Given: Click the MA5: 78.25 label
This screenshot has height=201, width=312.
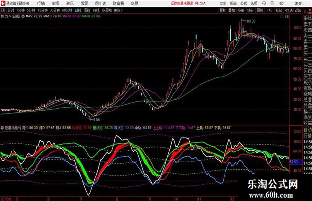Looking at the screenshot, I should click(34, 16).
